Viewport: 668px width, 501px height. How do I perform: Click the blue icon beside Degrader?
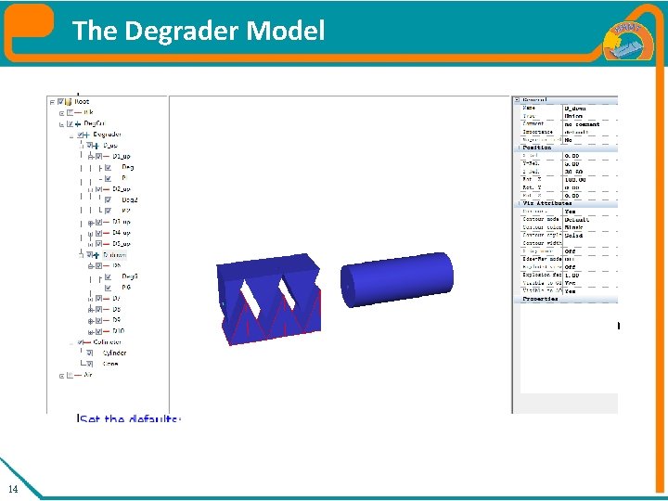pos(87,135)
